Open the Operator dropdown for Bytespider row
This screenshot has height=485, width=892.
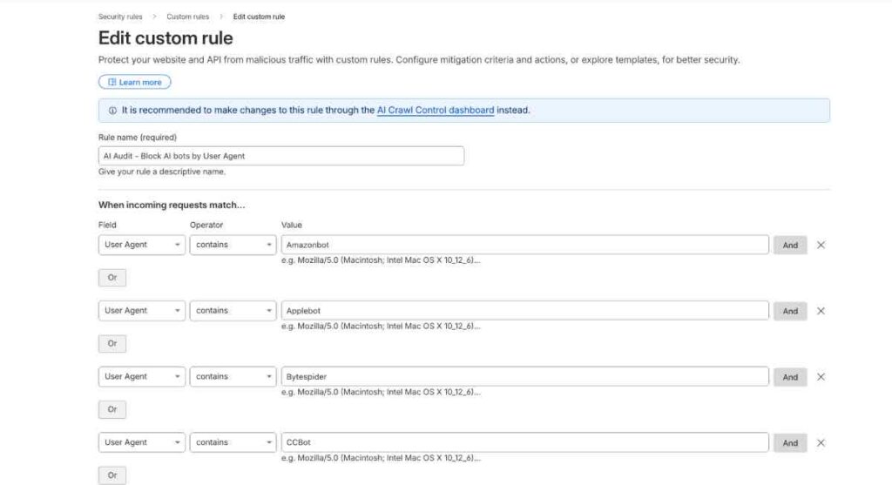point(233,376)
